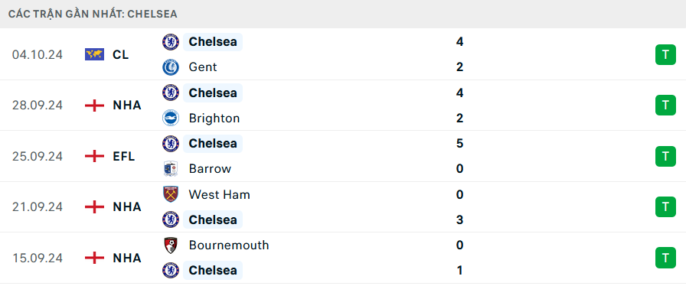
Task: Click green T badge for Gent match
Action: 665,54
